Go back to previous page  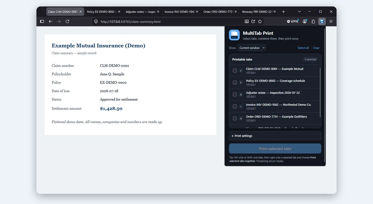click(50, 21)
